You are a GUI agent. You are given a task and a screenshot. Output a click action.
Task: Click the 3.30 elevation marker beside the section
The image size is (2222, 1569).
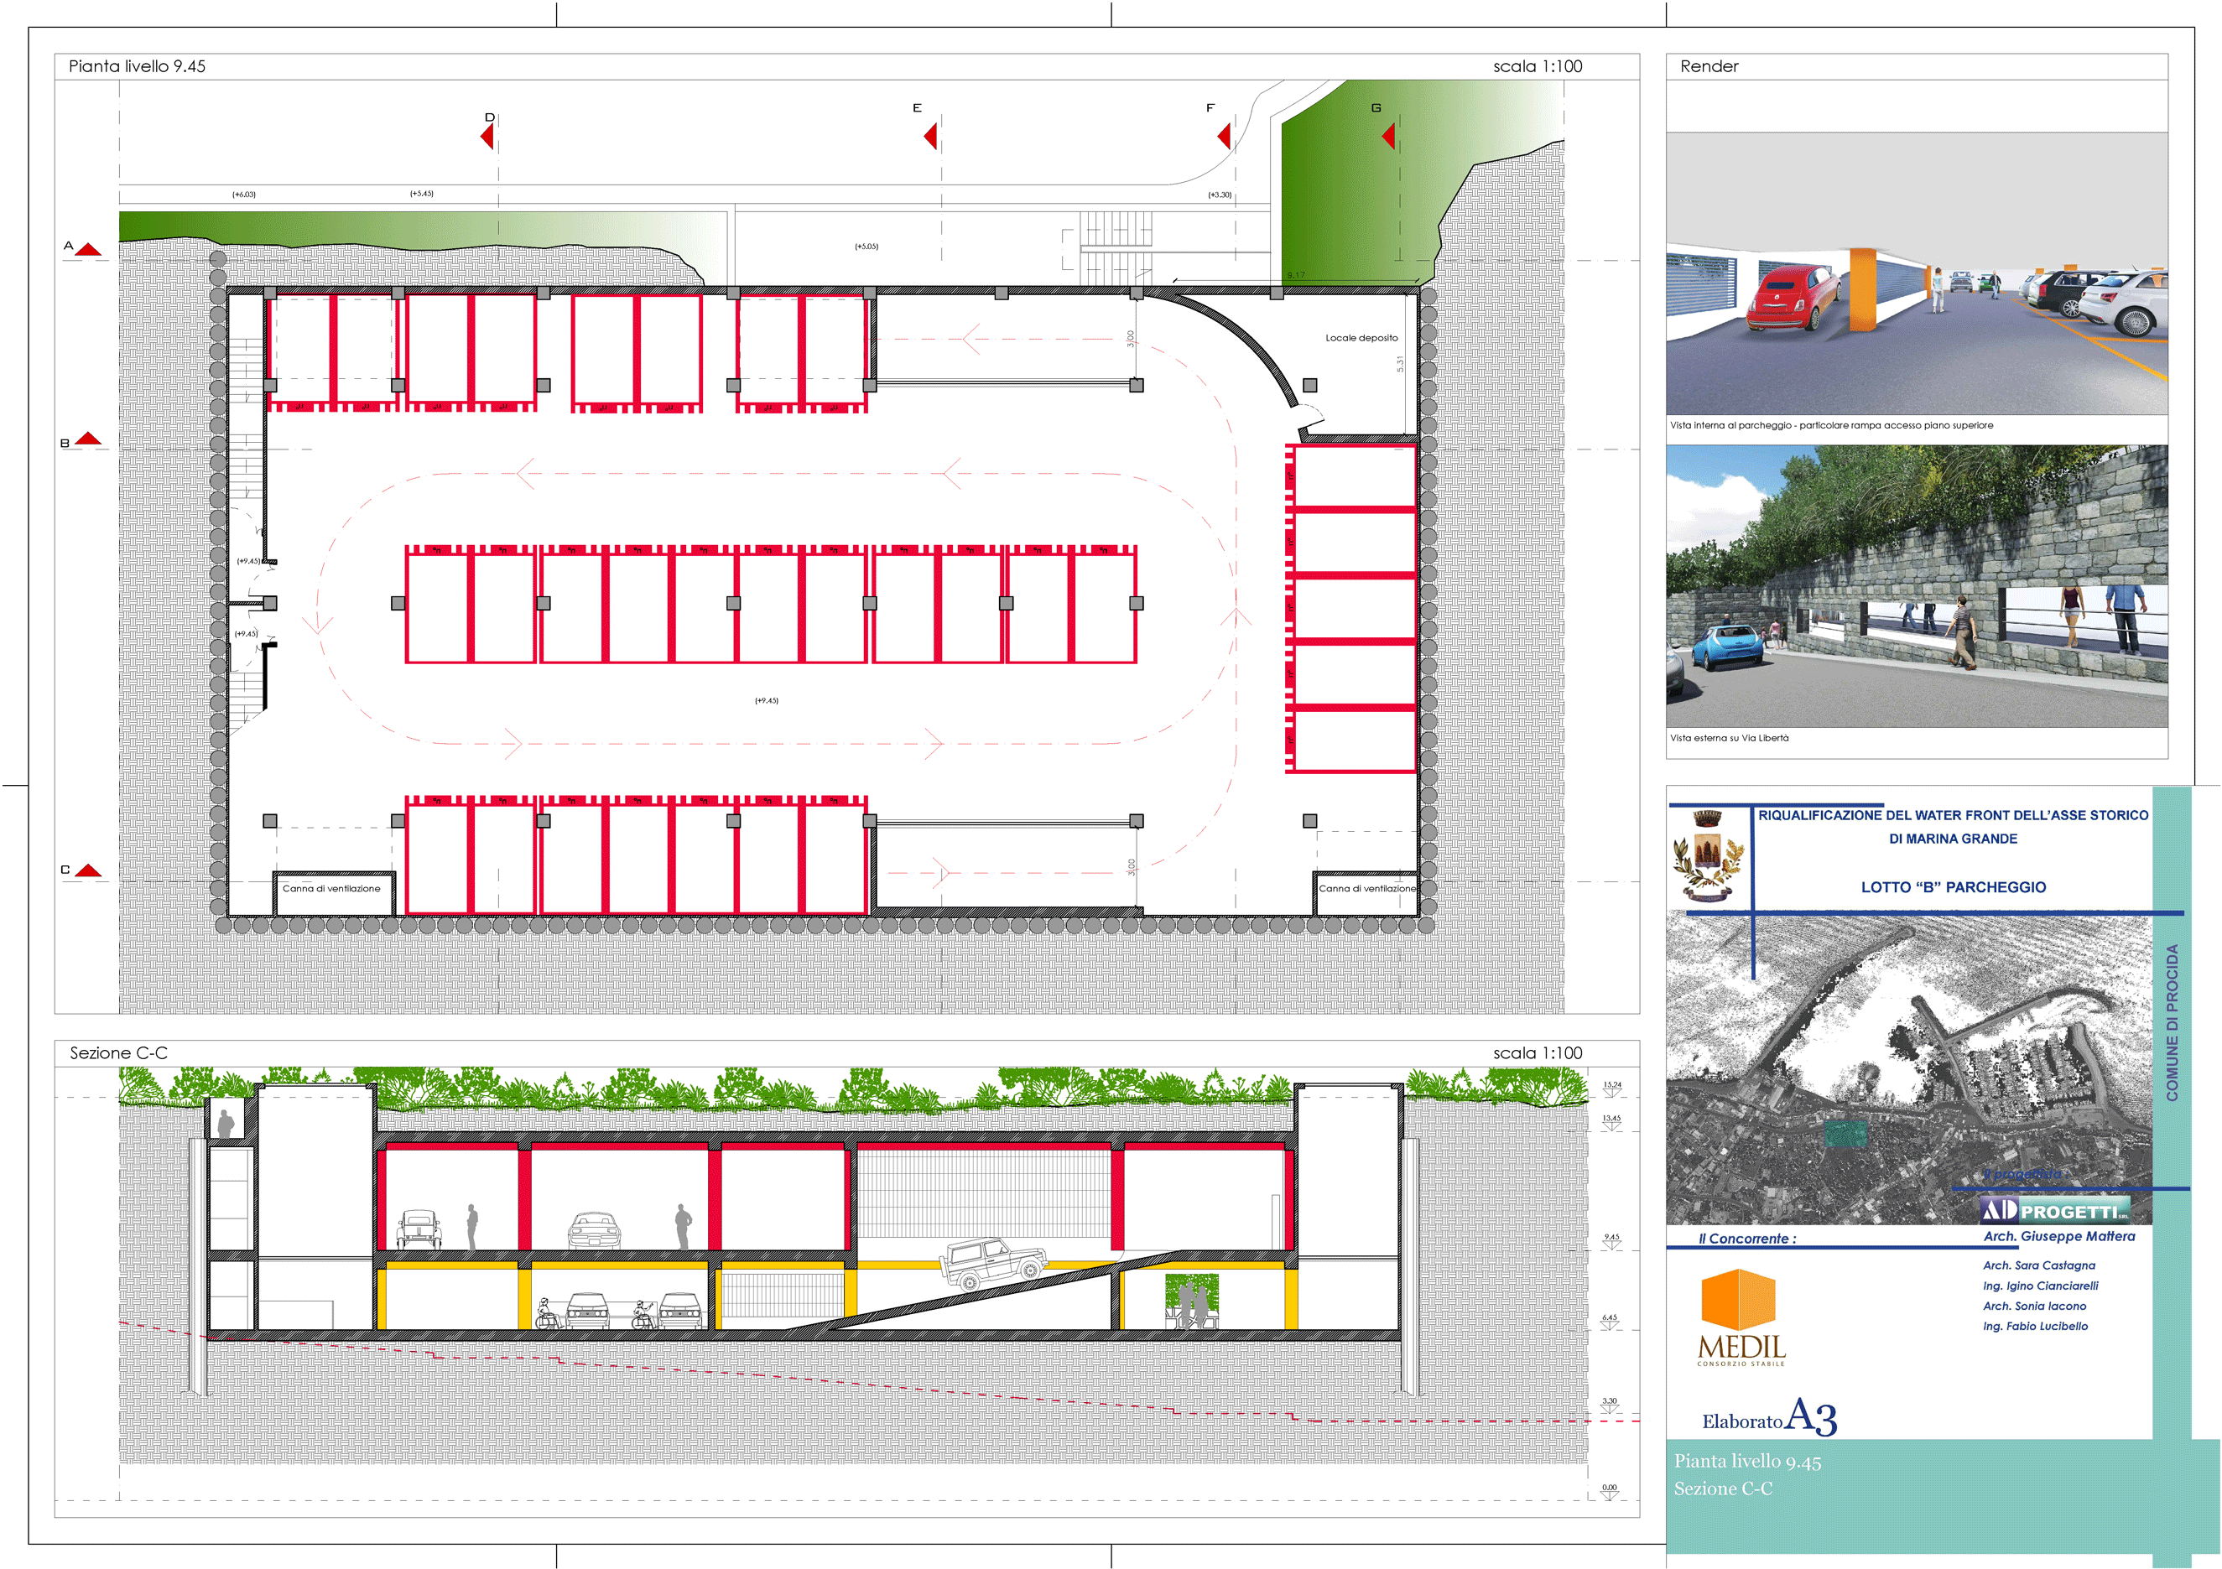1610,1405
